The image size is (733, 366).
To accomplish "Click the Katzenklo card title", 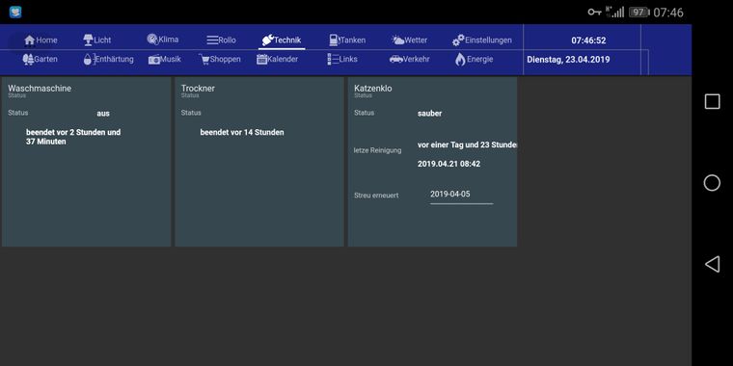I will 373,89.
